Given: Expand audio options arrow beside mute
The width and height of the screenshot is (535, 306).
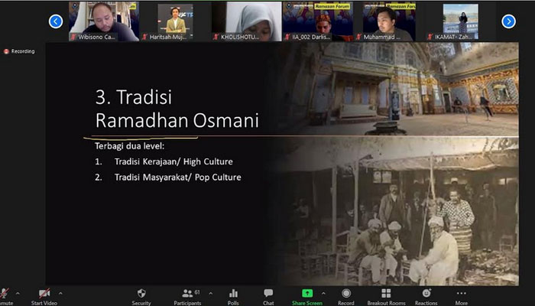Looking at the screenshot, I should click(18, 292).
